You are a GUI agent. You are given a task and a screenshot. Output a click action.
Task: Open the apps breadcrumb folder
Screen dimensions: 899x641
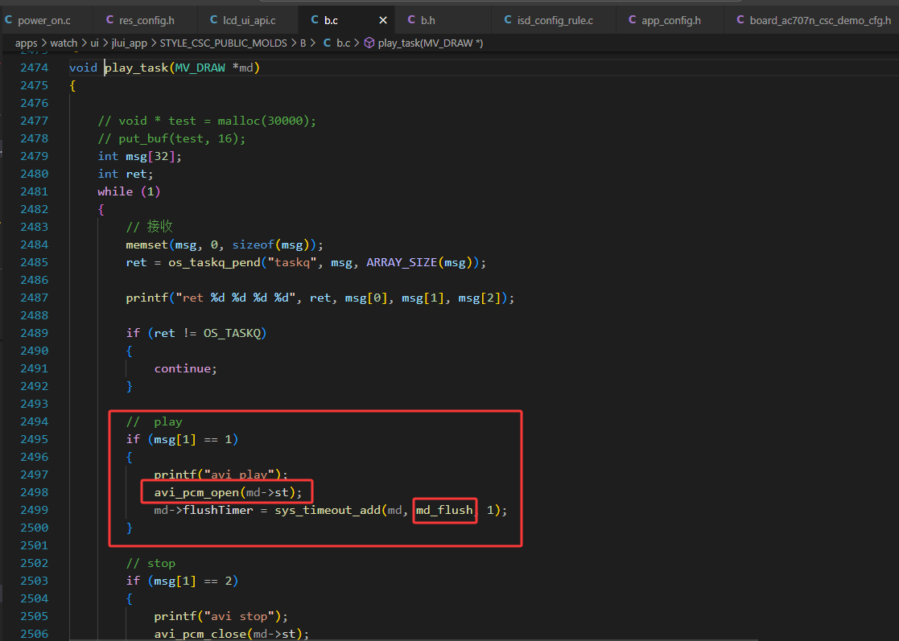click(x=27, y=43)
